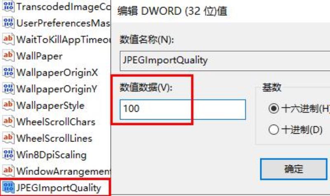Click the WallPaper string value icon
The image size is (330, 196).
pyautogui.click(x=8, y=56)
